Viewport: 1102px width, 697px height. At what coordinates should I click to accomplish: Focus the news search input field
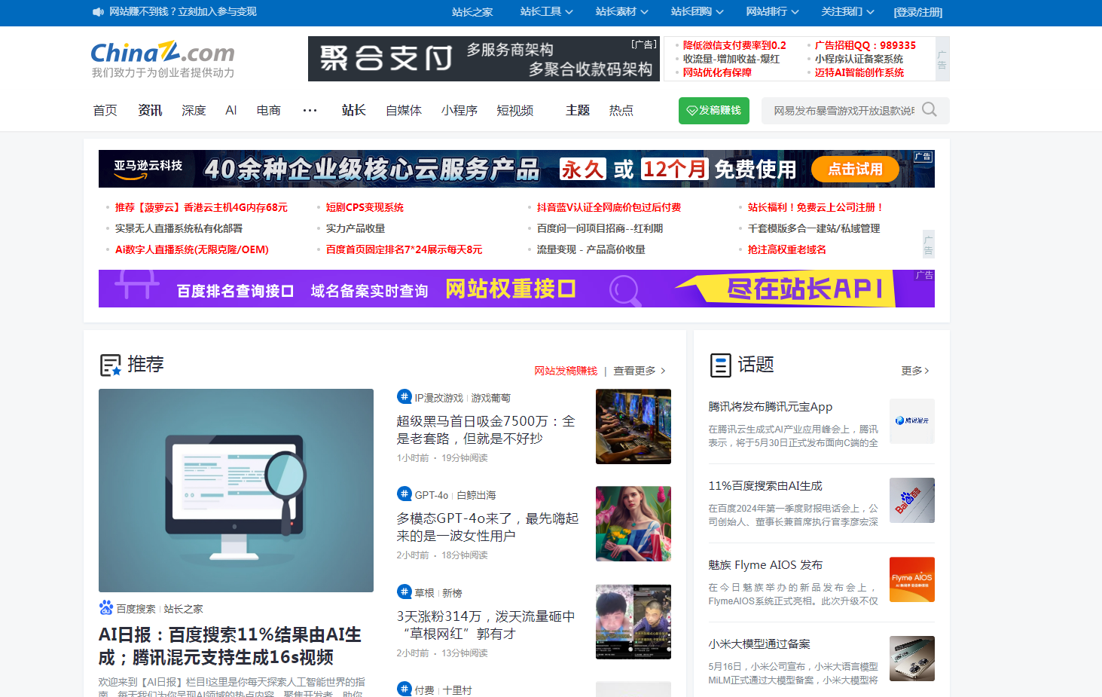[x=844, y=110]
